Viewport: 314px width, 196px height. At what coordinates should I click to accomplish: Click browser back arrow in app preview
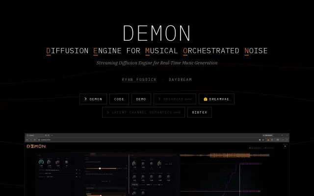point(27,140)
